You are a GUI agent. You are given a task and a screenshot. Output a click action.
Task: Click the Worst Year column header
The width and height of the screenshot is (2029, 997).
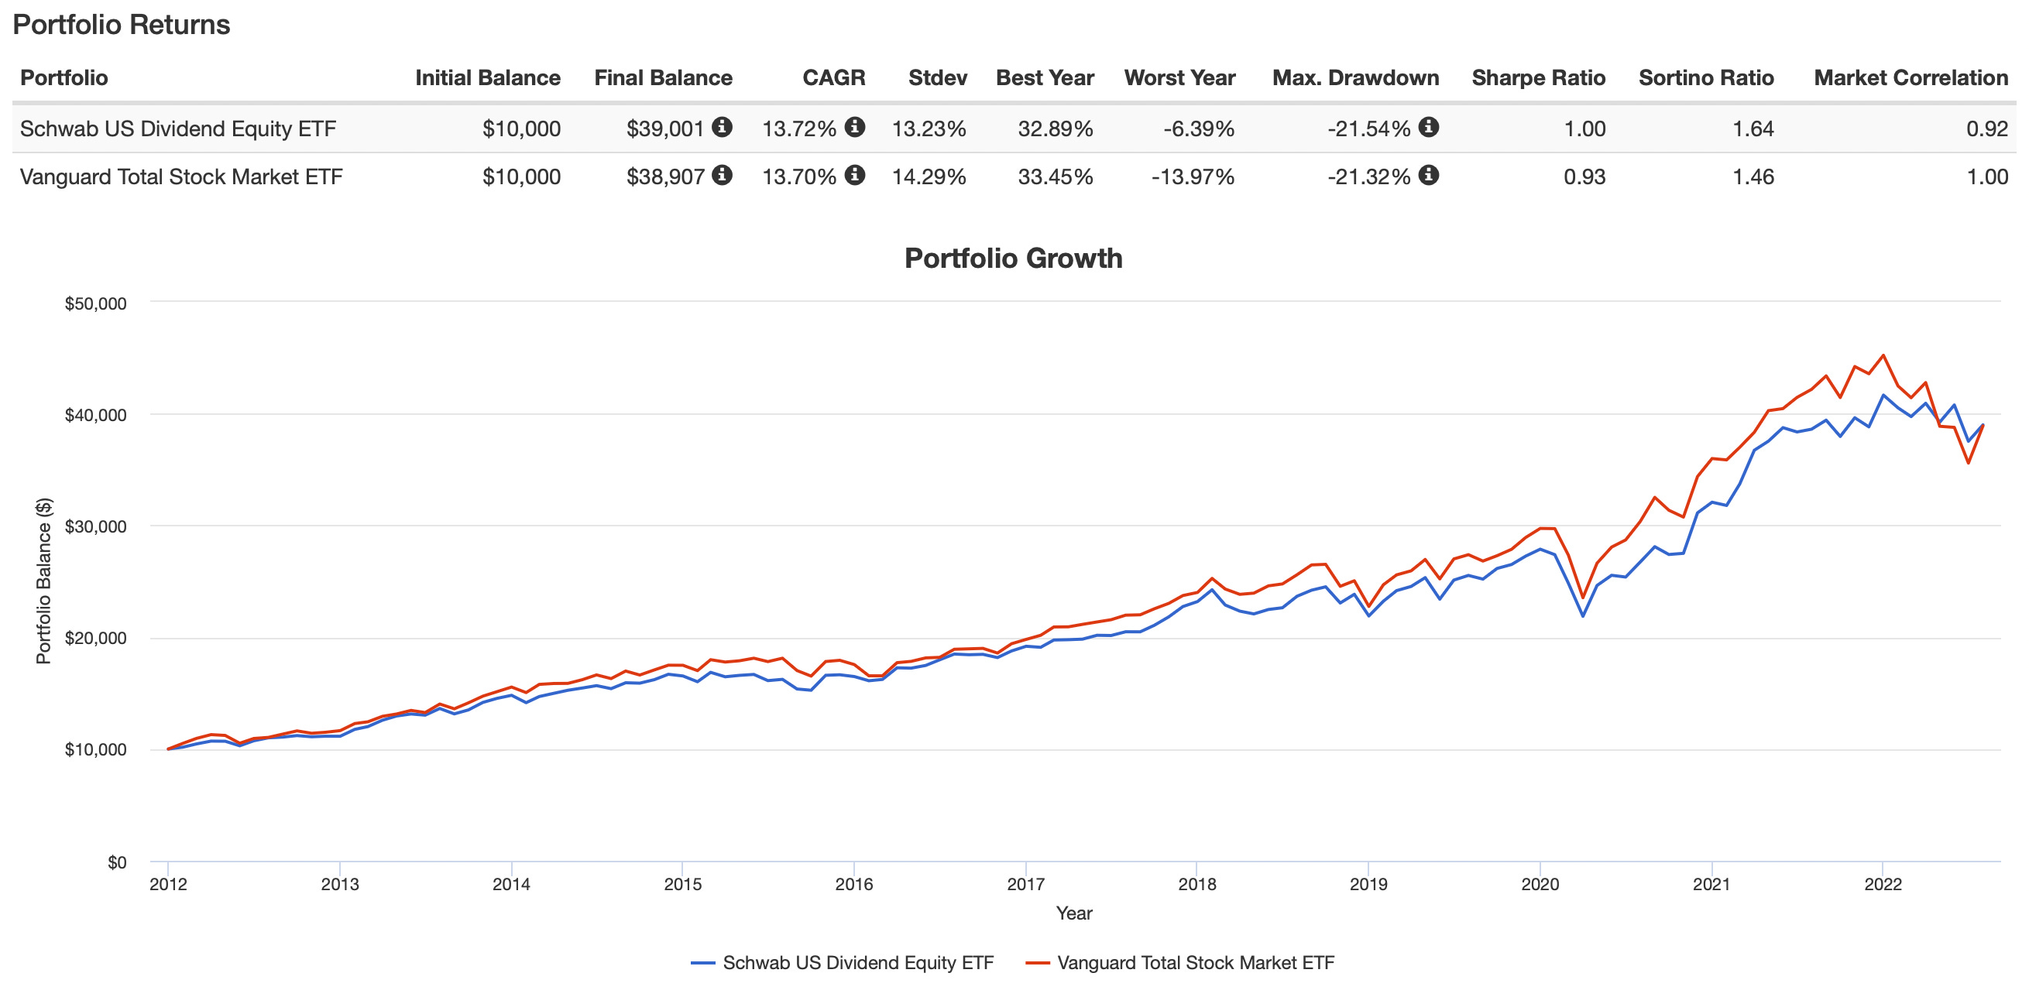pos(1180,78)
